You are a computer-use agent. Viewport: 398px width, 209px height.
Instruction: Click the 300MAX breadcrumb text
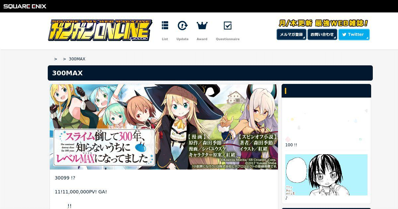(77, 59)
